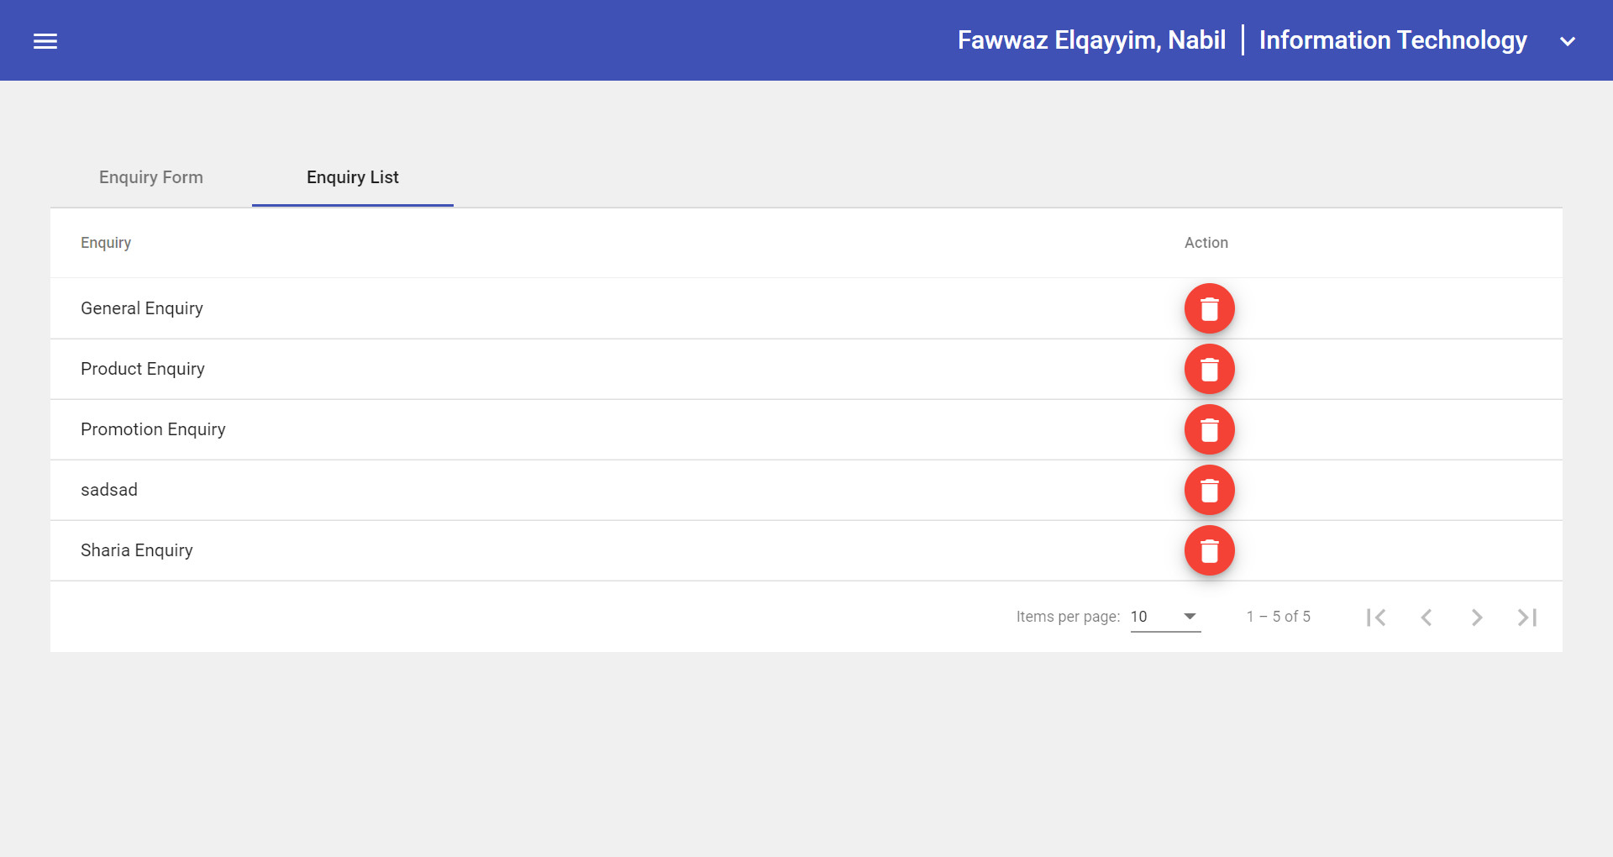Go to the previous page

point(1426,618)
